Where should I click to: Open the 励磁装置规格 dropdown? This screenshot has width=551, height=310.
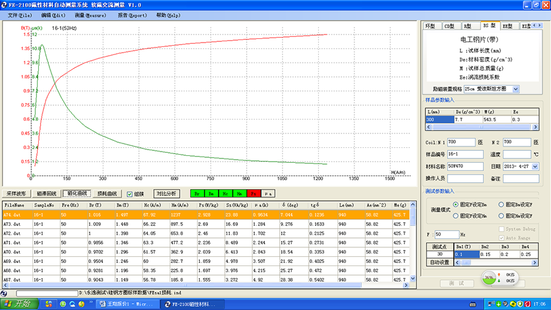click(515, 89)
